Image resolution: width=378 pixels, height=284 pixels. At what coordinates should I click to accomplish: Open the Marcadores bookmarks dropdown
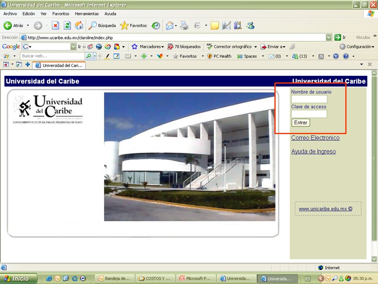click(x=148, y=47)
